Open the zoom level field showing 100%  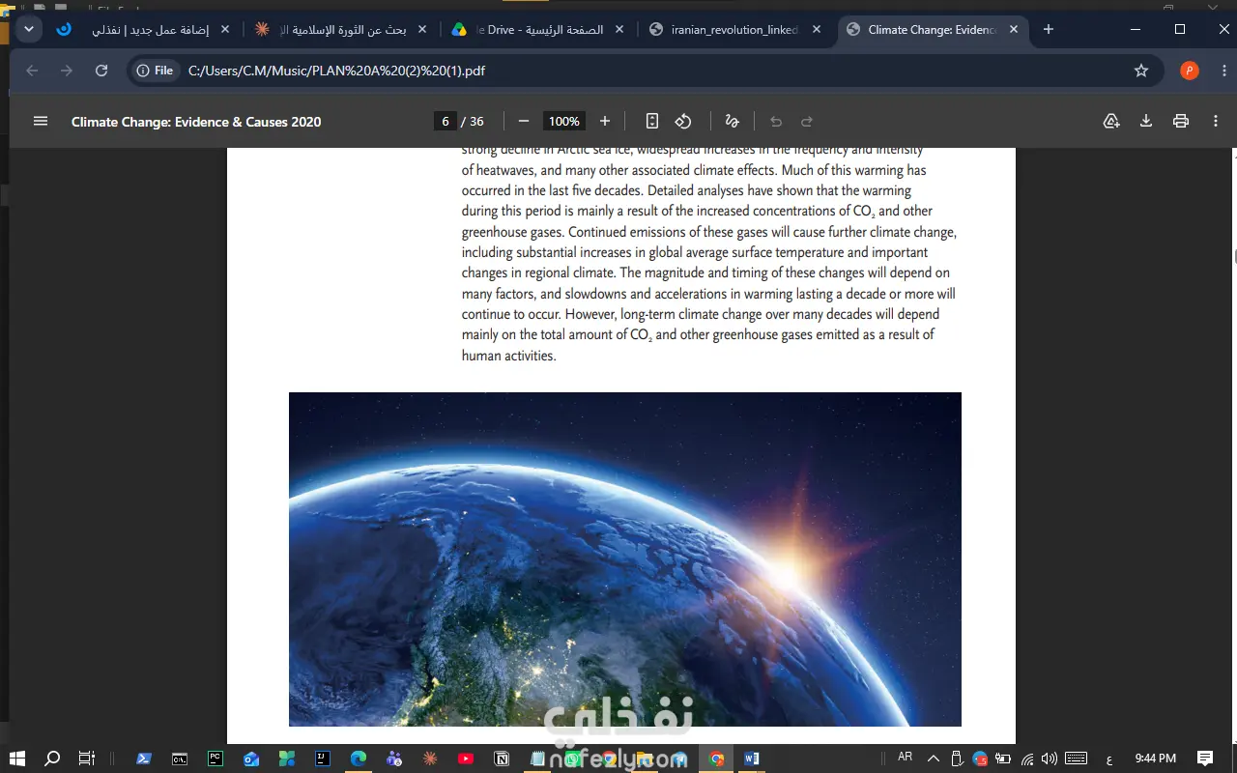pyautogui.click(x=563, y=121)
